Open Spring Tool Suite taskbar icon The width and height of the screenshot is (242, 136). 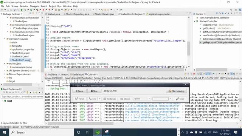pyautogui.click(x=98, y=132)
